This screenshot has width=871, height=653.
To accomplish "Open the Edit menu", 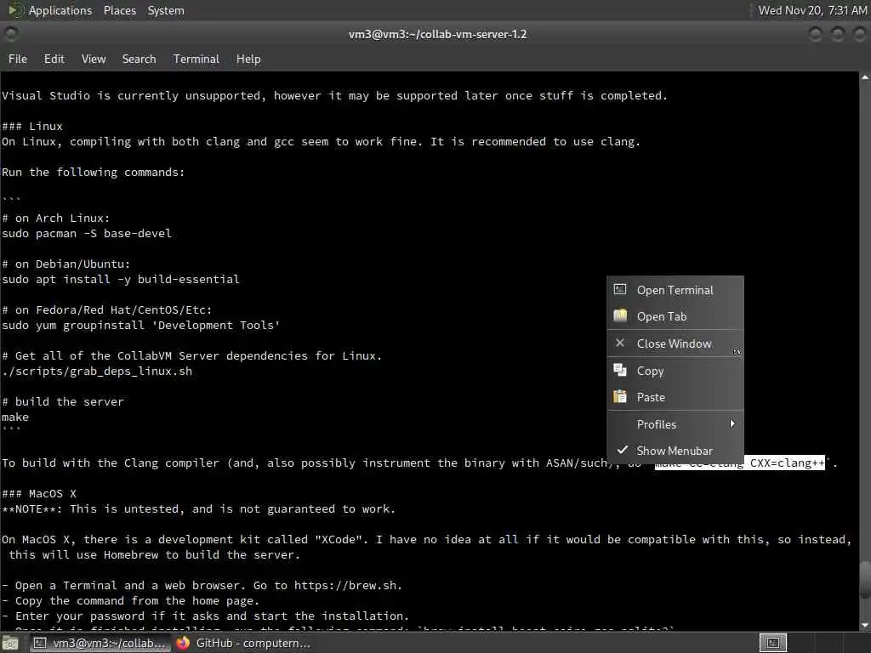I will (x=54, y=59).
